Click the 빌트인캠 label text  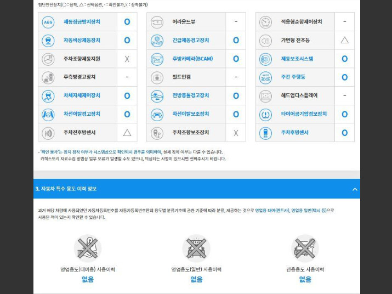(x=181, y=77)
